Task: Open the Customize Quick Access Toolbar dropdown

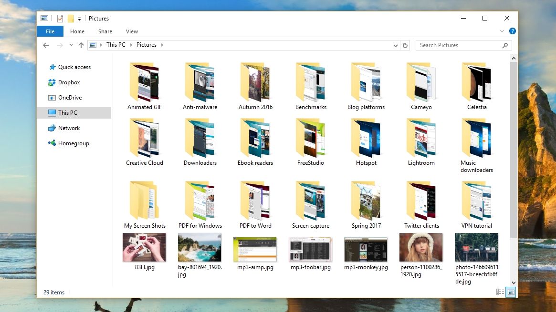Action: click(79, 19)
